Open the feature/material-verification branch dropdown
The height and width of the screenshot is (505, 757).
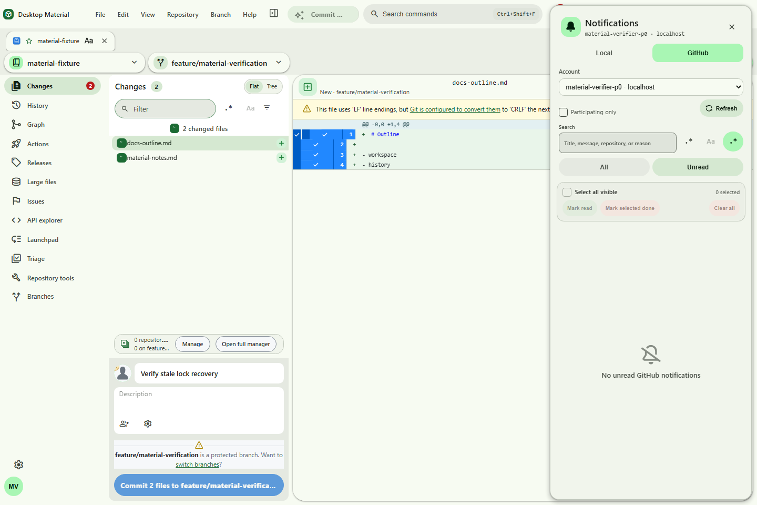(x=219, y=63)
